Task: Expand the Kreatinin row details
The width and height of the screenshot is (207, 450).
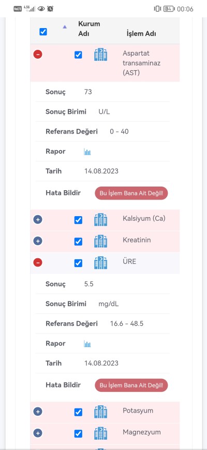Action: pos(38,241)
